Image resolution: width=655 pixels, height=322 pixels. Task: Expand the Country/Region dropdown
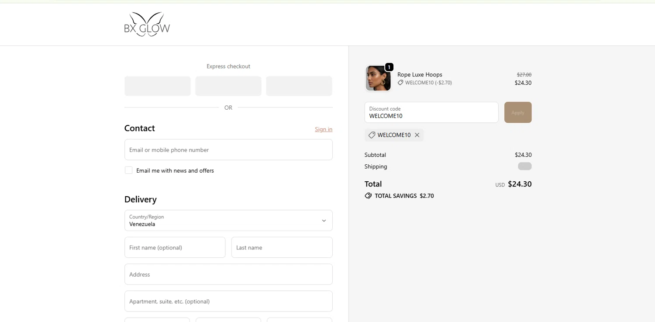228,221
